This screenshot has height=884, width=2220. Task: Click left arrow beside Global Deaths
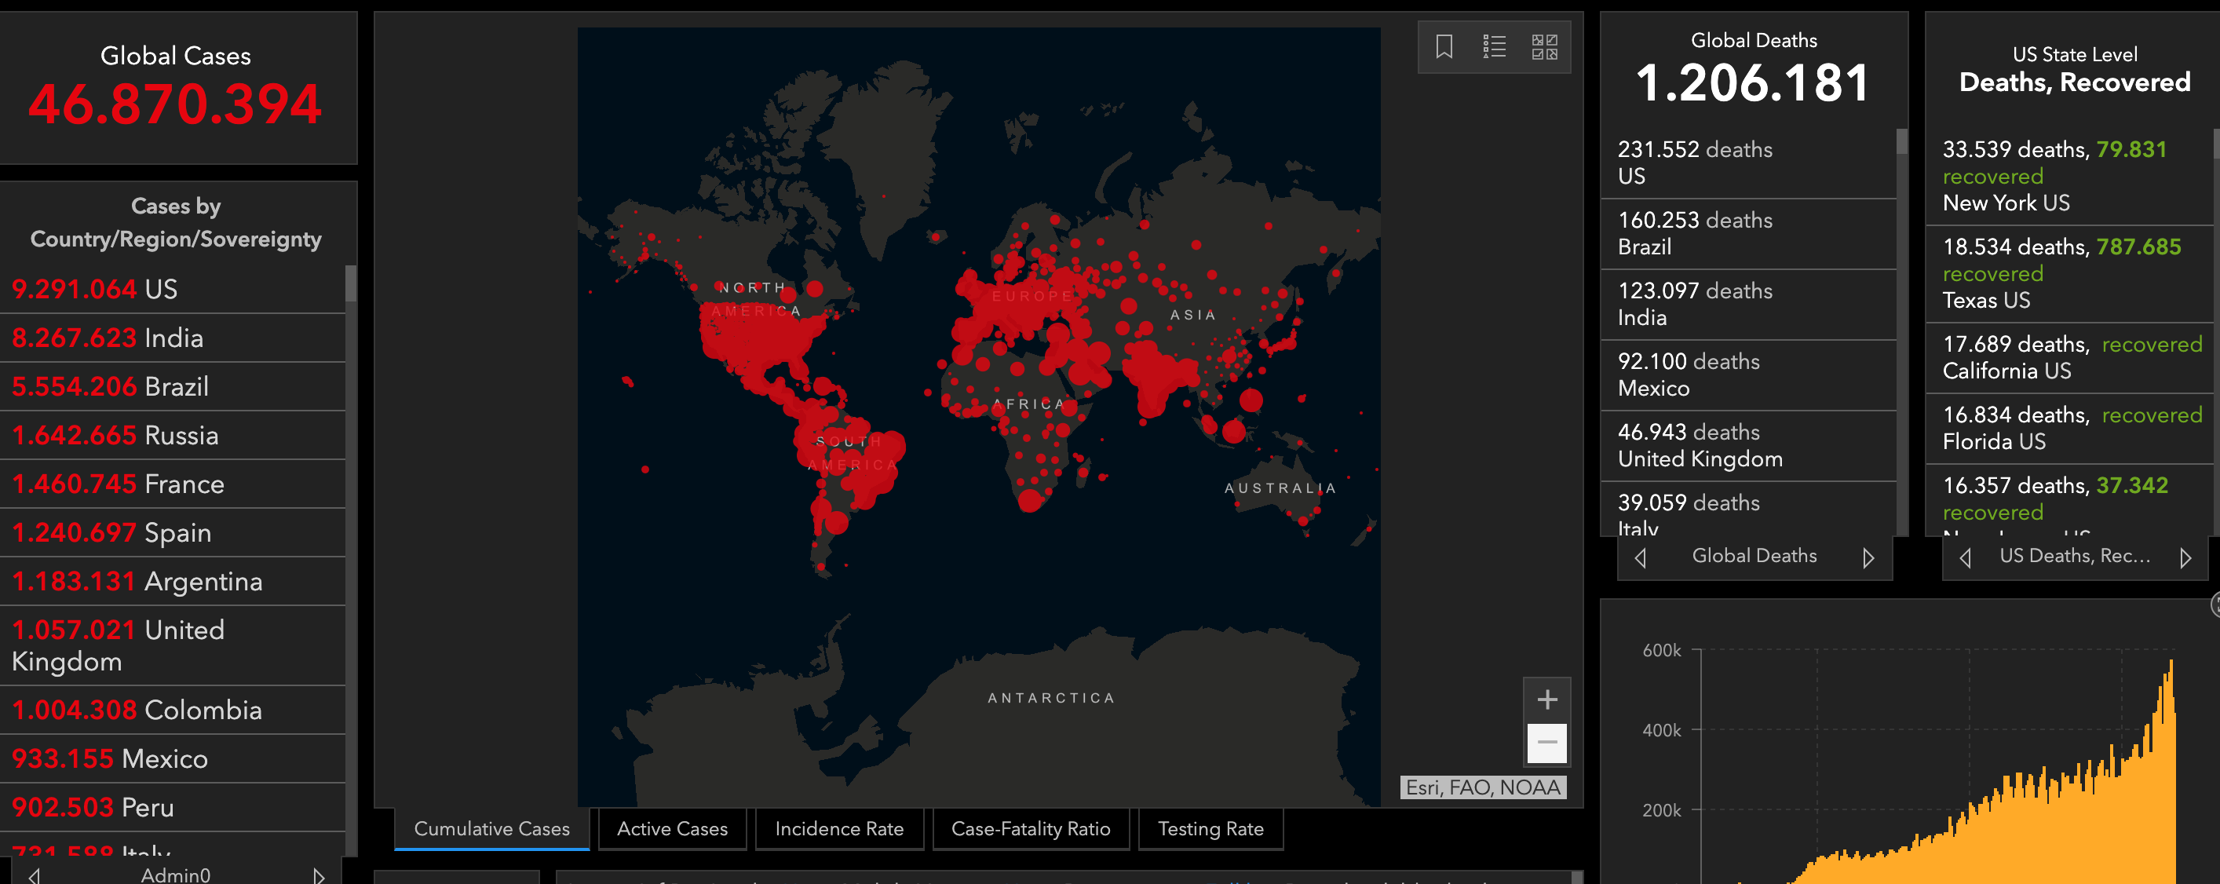[1640, 557]
